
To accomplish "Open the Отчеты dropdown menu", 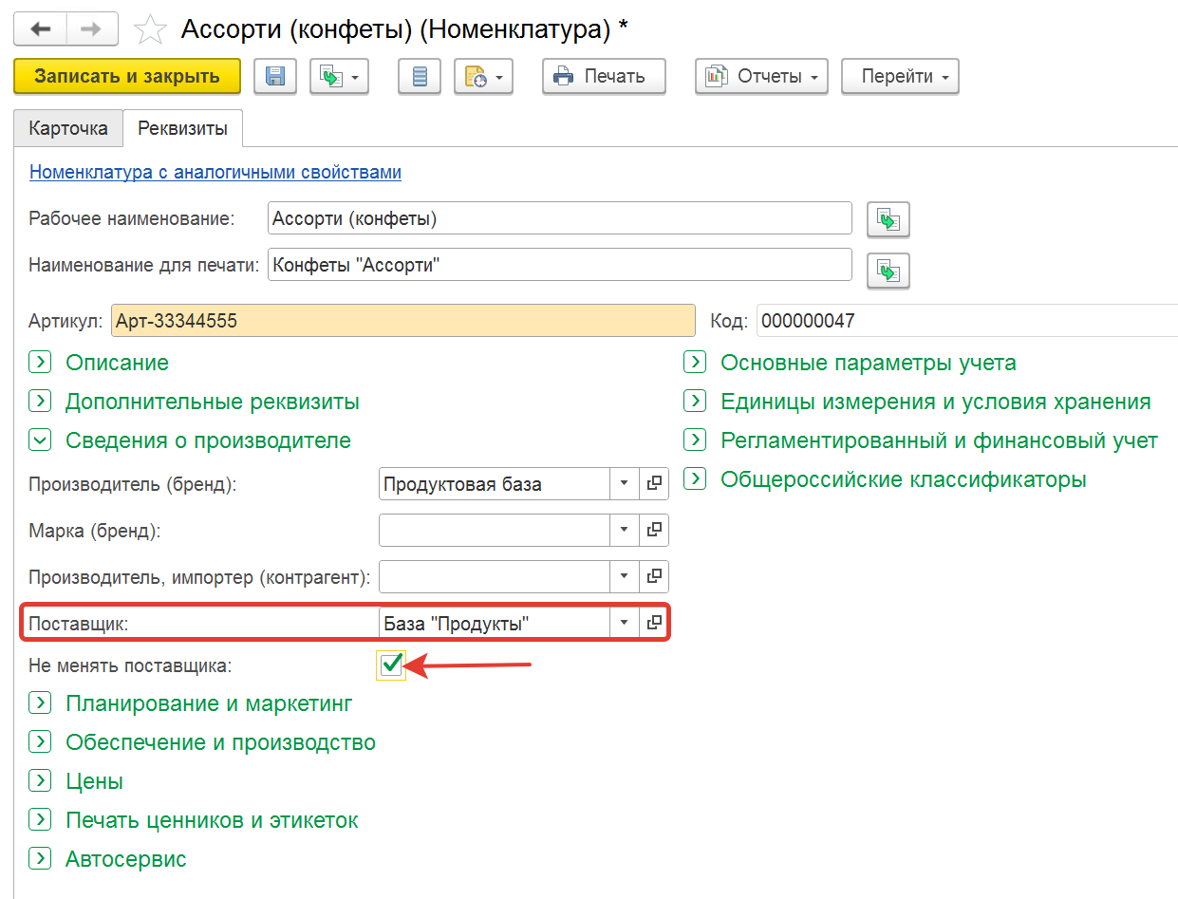I will (761, 77).
